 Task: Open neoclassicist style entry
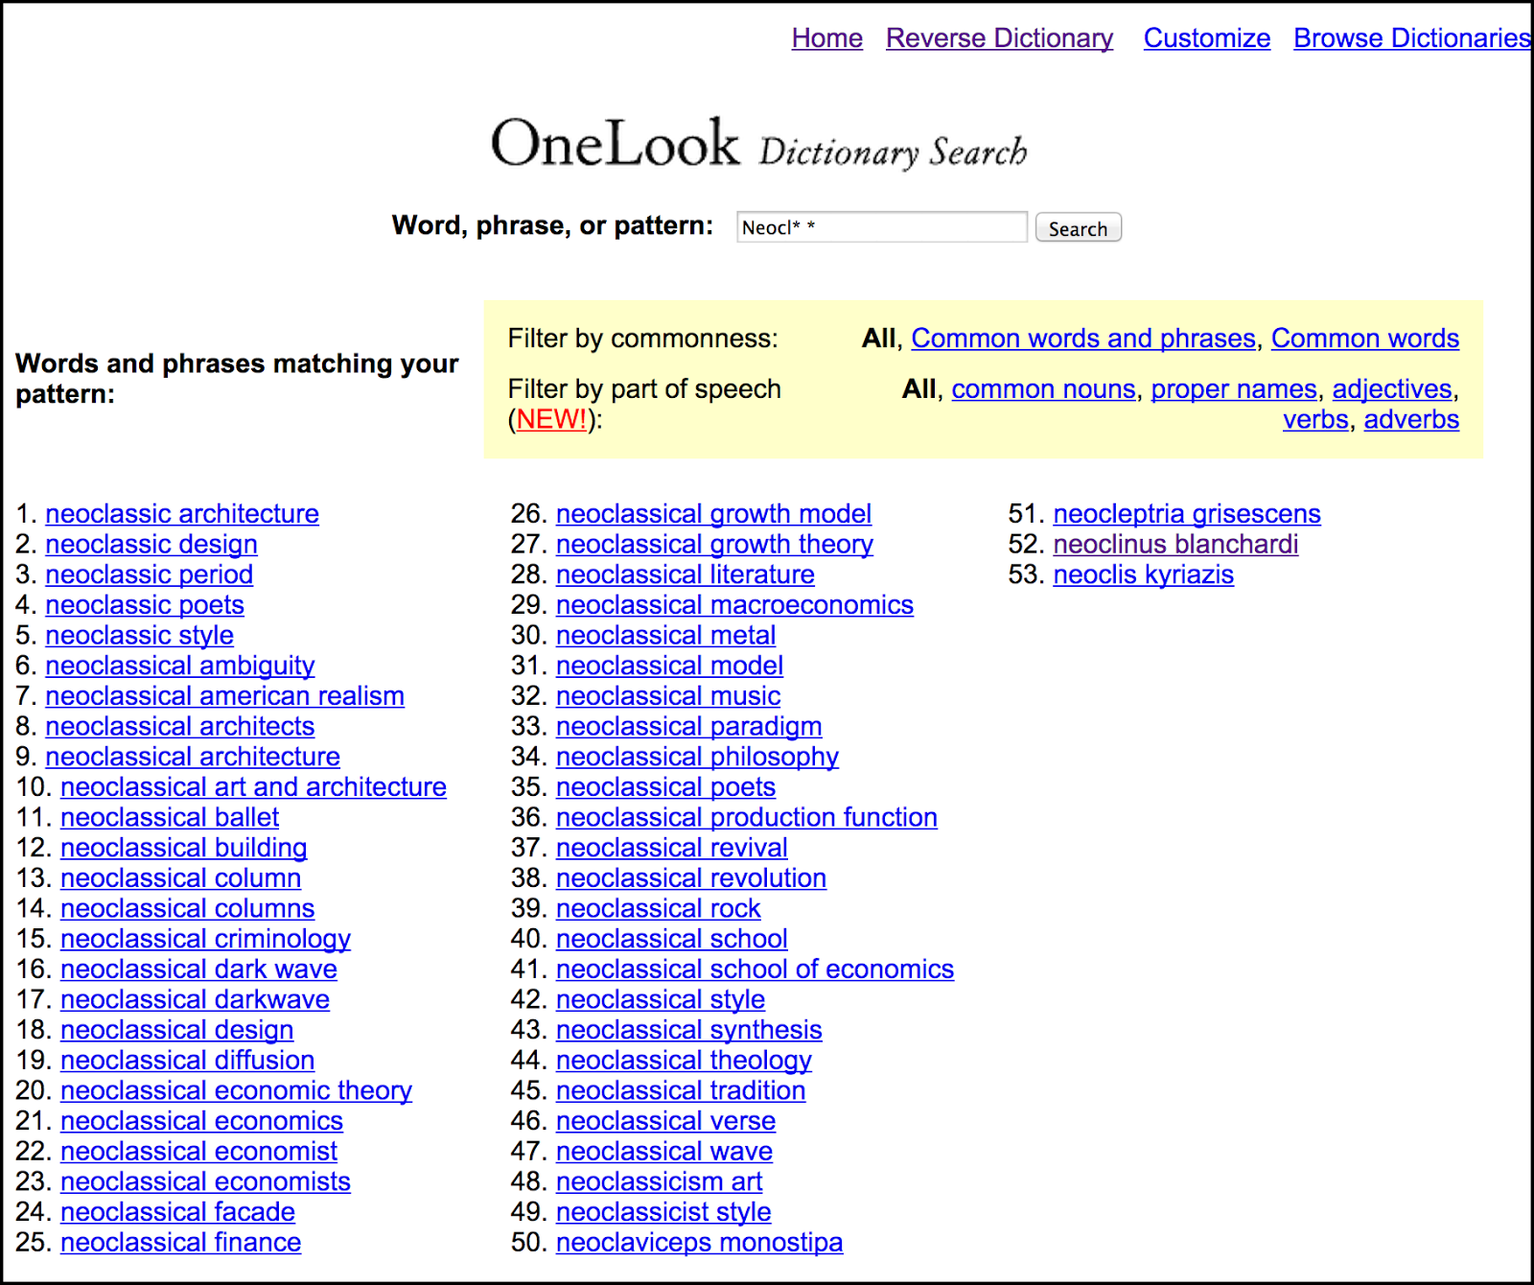[x=663, y=1212]
